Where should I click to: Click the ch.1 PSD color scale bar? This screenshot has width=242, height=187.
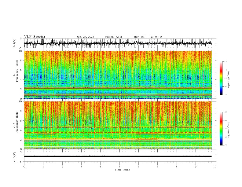click(221, 78)
